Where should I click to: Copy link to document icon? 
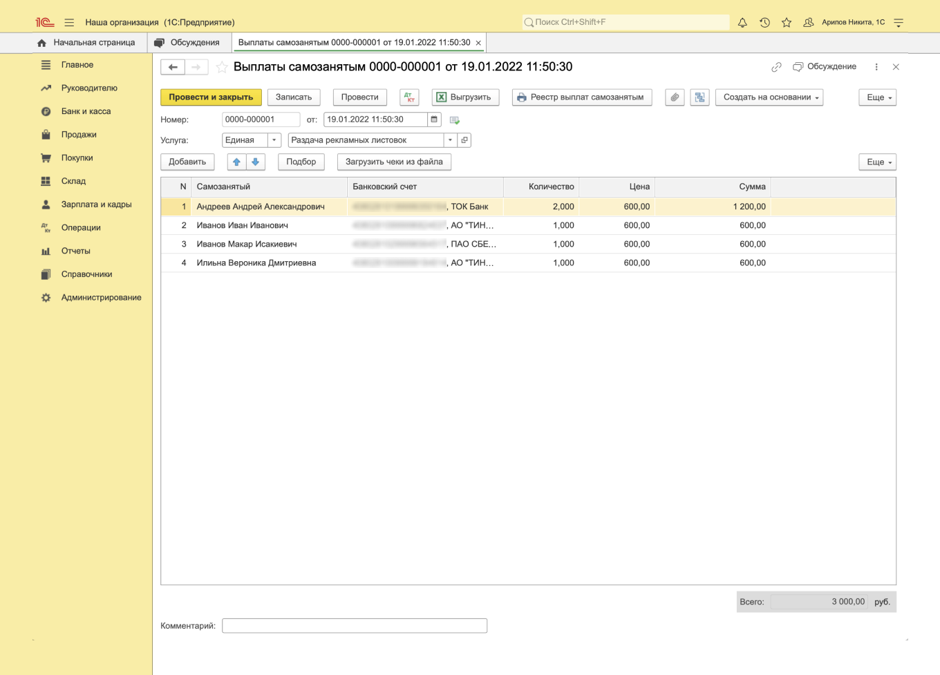coord(776,67)
